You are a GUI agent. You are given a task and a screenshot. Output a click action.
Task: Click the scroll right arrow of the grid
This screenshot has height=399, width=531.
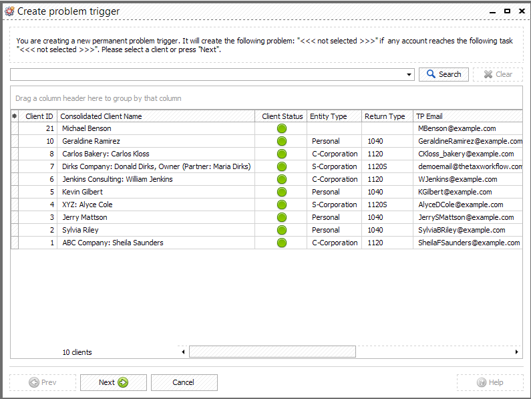tap(516, 352)
